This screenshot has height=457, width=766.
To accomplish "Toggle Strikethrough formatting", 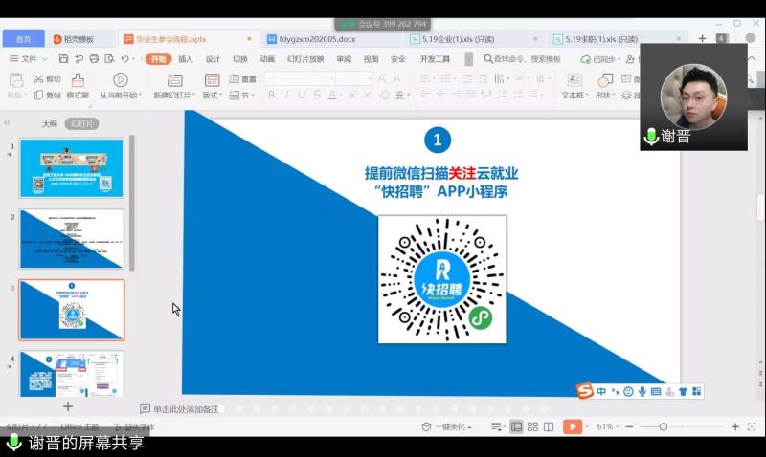I will point(317,95).
